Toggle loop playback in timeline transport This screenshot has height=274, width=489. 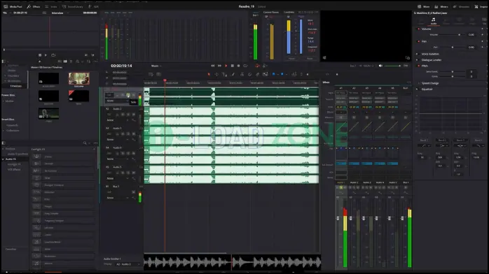(245, 66)
